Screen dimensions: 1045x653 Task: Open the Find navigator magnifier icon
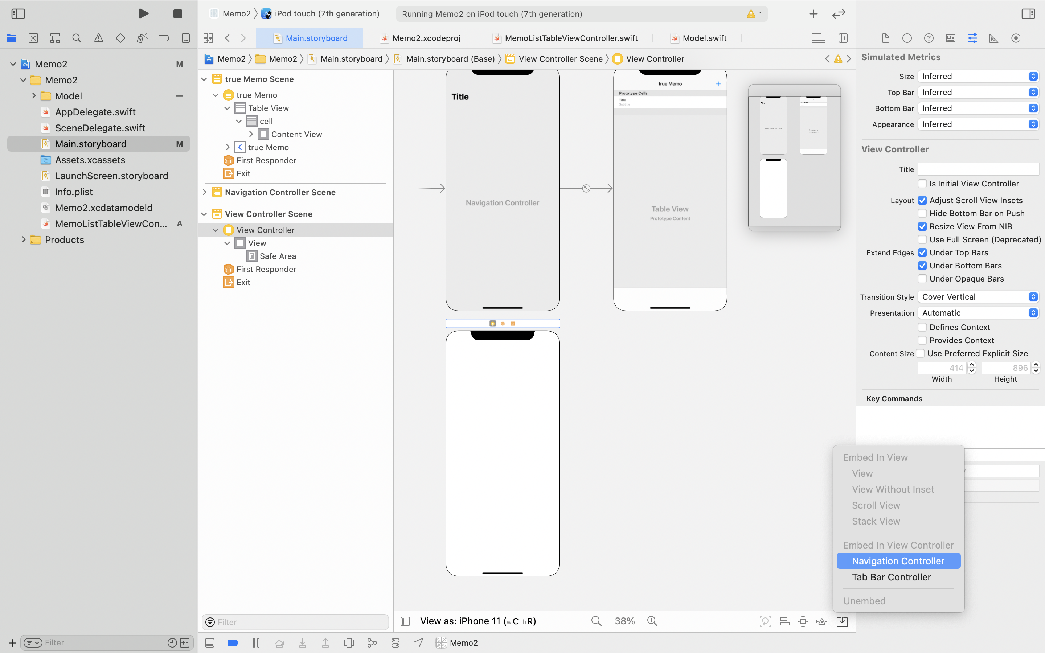click(x=77, y=38)
